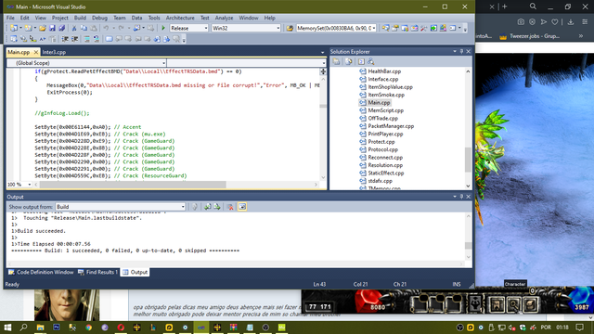Click Clear All icon in Output panel
The image size is (594, 334).
coord(230,207)
